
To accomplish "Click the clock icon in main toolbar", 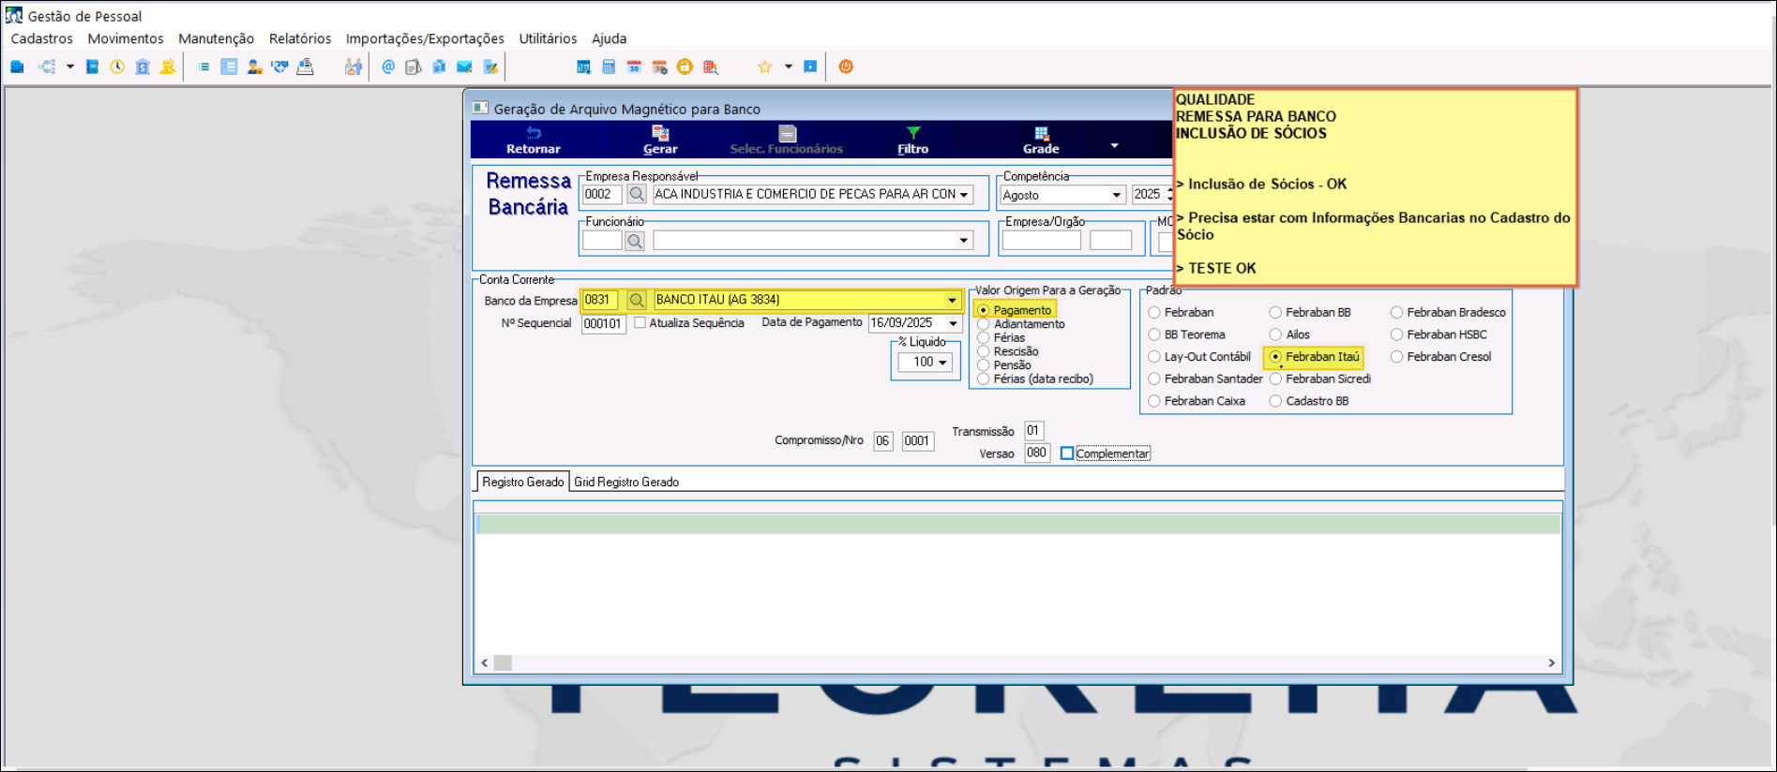I will coord(117,67).
